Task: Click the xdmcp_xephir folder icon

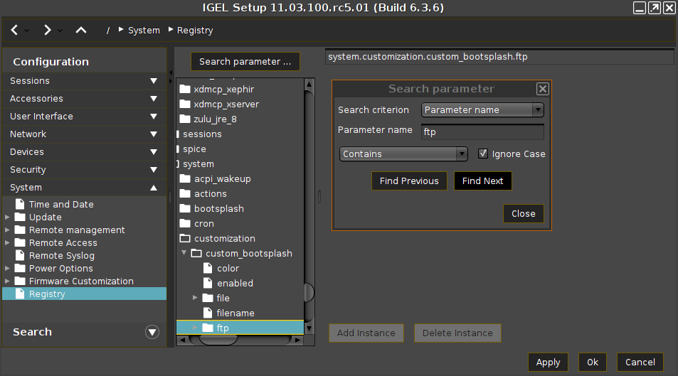Action: point(186,90)
